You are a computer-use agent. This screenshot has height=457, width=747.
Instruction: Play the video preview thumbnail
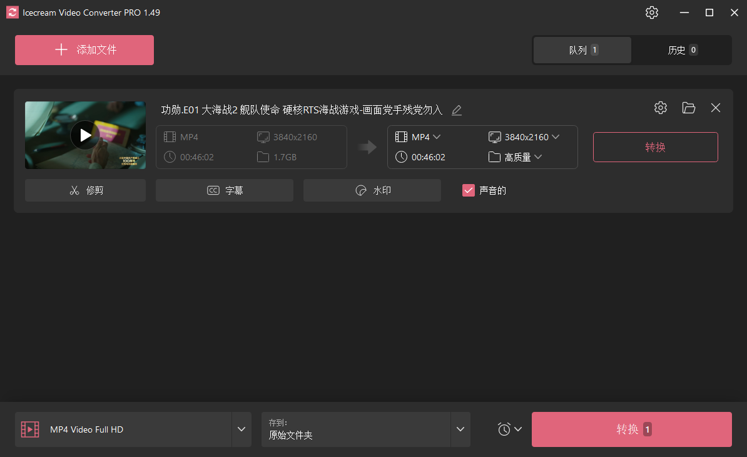(85, 135)
